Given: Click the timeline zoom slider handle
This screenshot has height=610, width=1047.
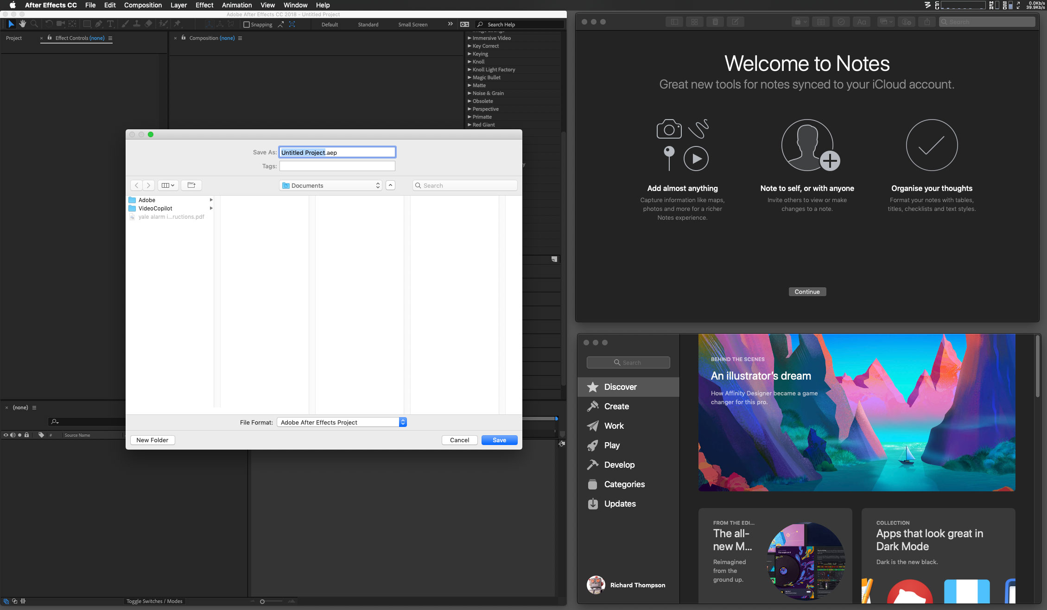Looking at the screenshot, I should (x=262, y=602).
